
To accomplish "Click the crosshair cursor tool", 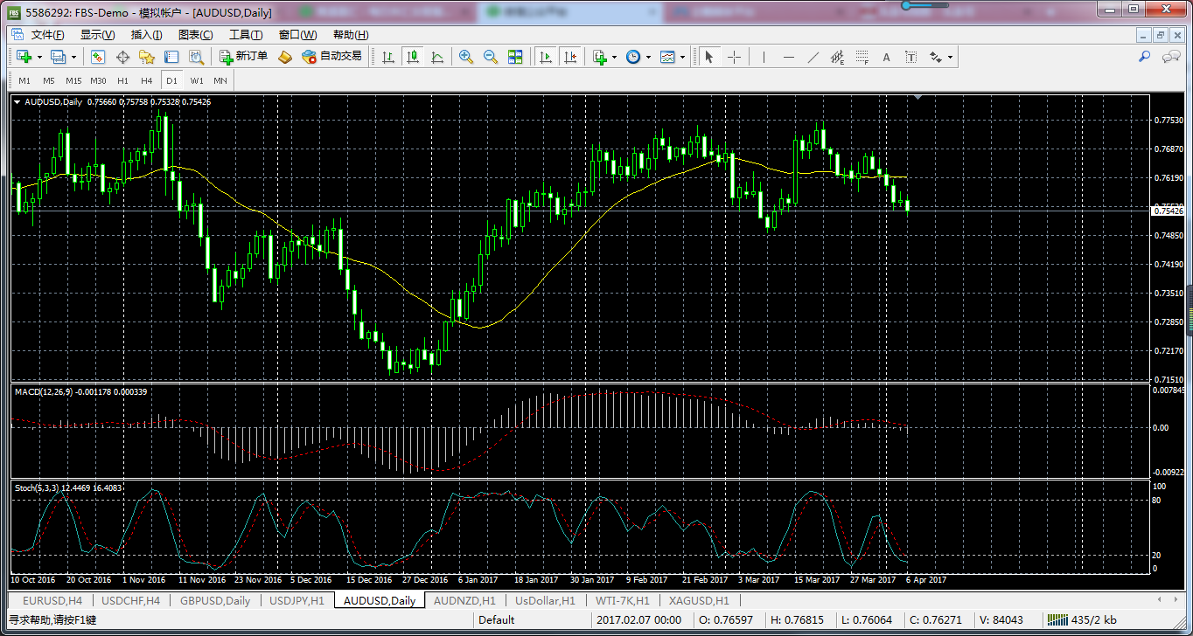I will (734, 57).
